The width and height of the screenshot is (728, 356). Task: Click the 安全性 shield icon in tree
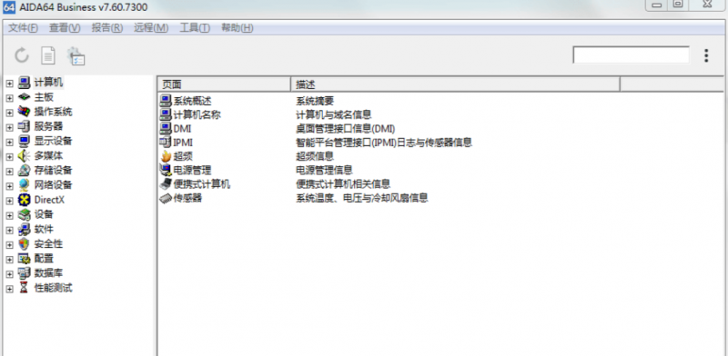pyautogui.click(x=25, y=243)
